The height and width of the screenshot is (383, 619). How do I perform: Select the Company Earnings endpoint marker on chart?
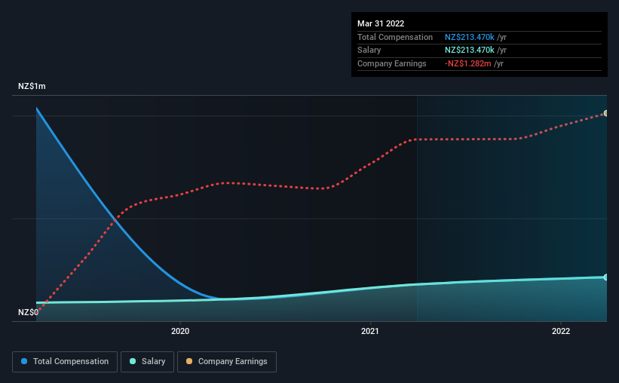coord(606,113)
